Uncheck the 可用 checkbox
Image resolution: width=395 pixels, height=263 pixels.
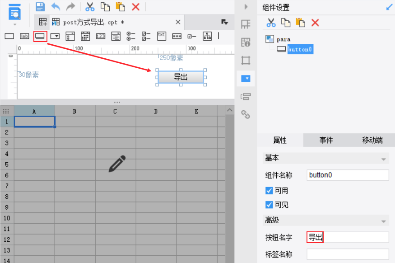269,191
